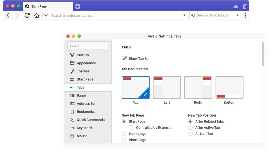The height and width of the screenshot is (154, 274).
Task: Open search engine selector magnifier dropdown
Action: 193,15
